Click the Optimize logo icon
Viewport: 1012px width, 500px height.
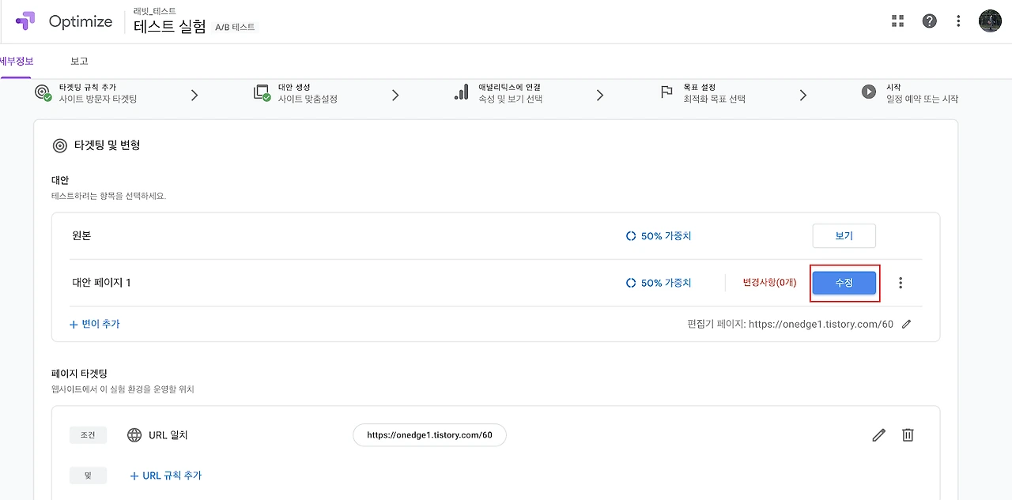(x=25, y=21)
